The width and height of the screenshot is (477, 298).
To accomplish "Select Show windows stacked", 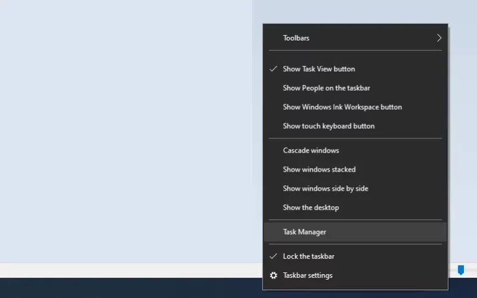I will click(x=355, y=169).
